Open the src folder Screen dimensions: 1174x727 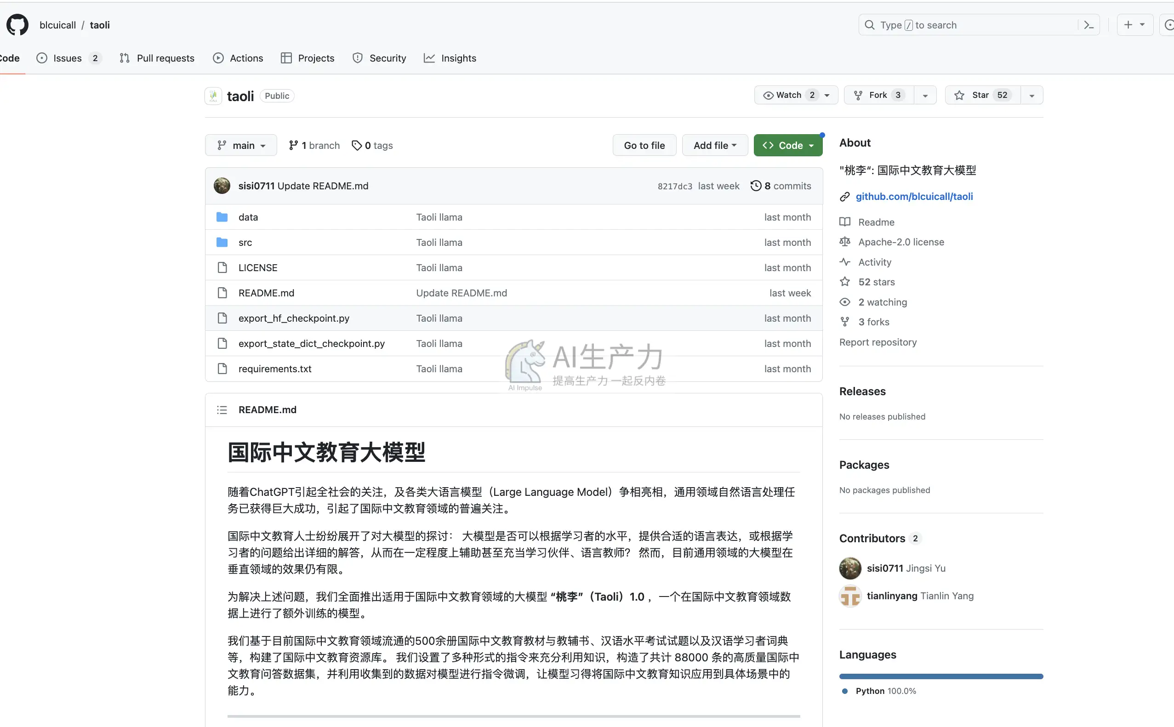point(245,242)
